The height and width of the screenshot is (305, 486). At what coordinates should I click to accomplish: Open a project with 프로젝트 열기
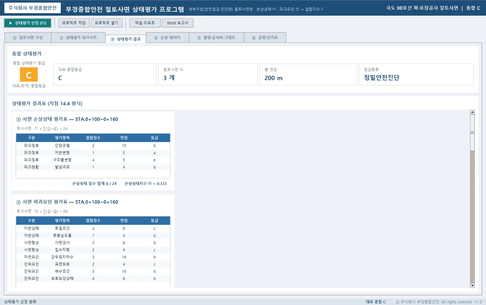[x=107, y=23]
